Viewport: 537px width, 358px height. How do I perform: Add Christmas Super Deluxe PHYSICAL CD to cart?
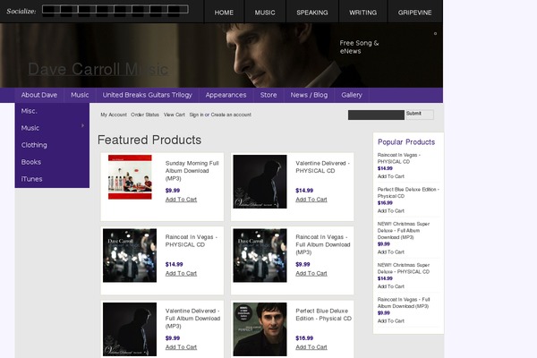(391, 286)
